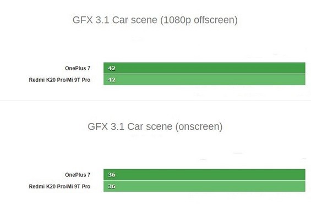The image size is (311, 206).
Task: Click the 'GFX 3.1 Car scene (onscreen)' chart title
Action: pyautogui.click(x=155, y=127)
